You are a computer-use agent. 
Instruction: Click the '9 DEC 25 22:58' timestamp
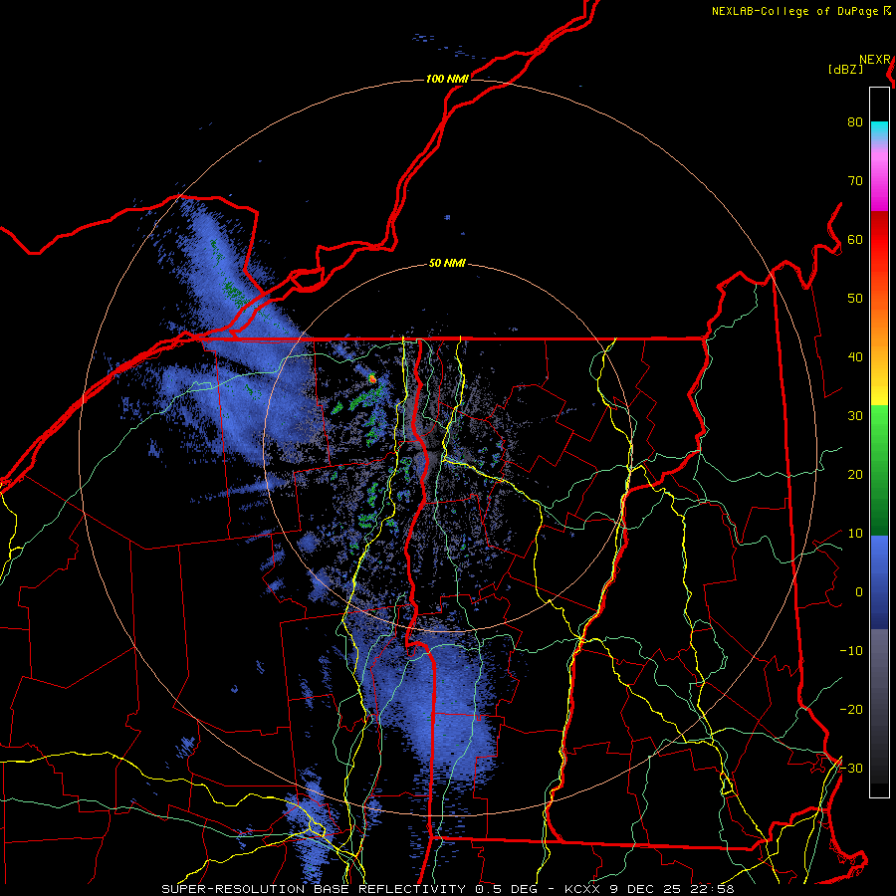coord(671,889)
